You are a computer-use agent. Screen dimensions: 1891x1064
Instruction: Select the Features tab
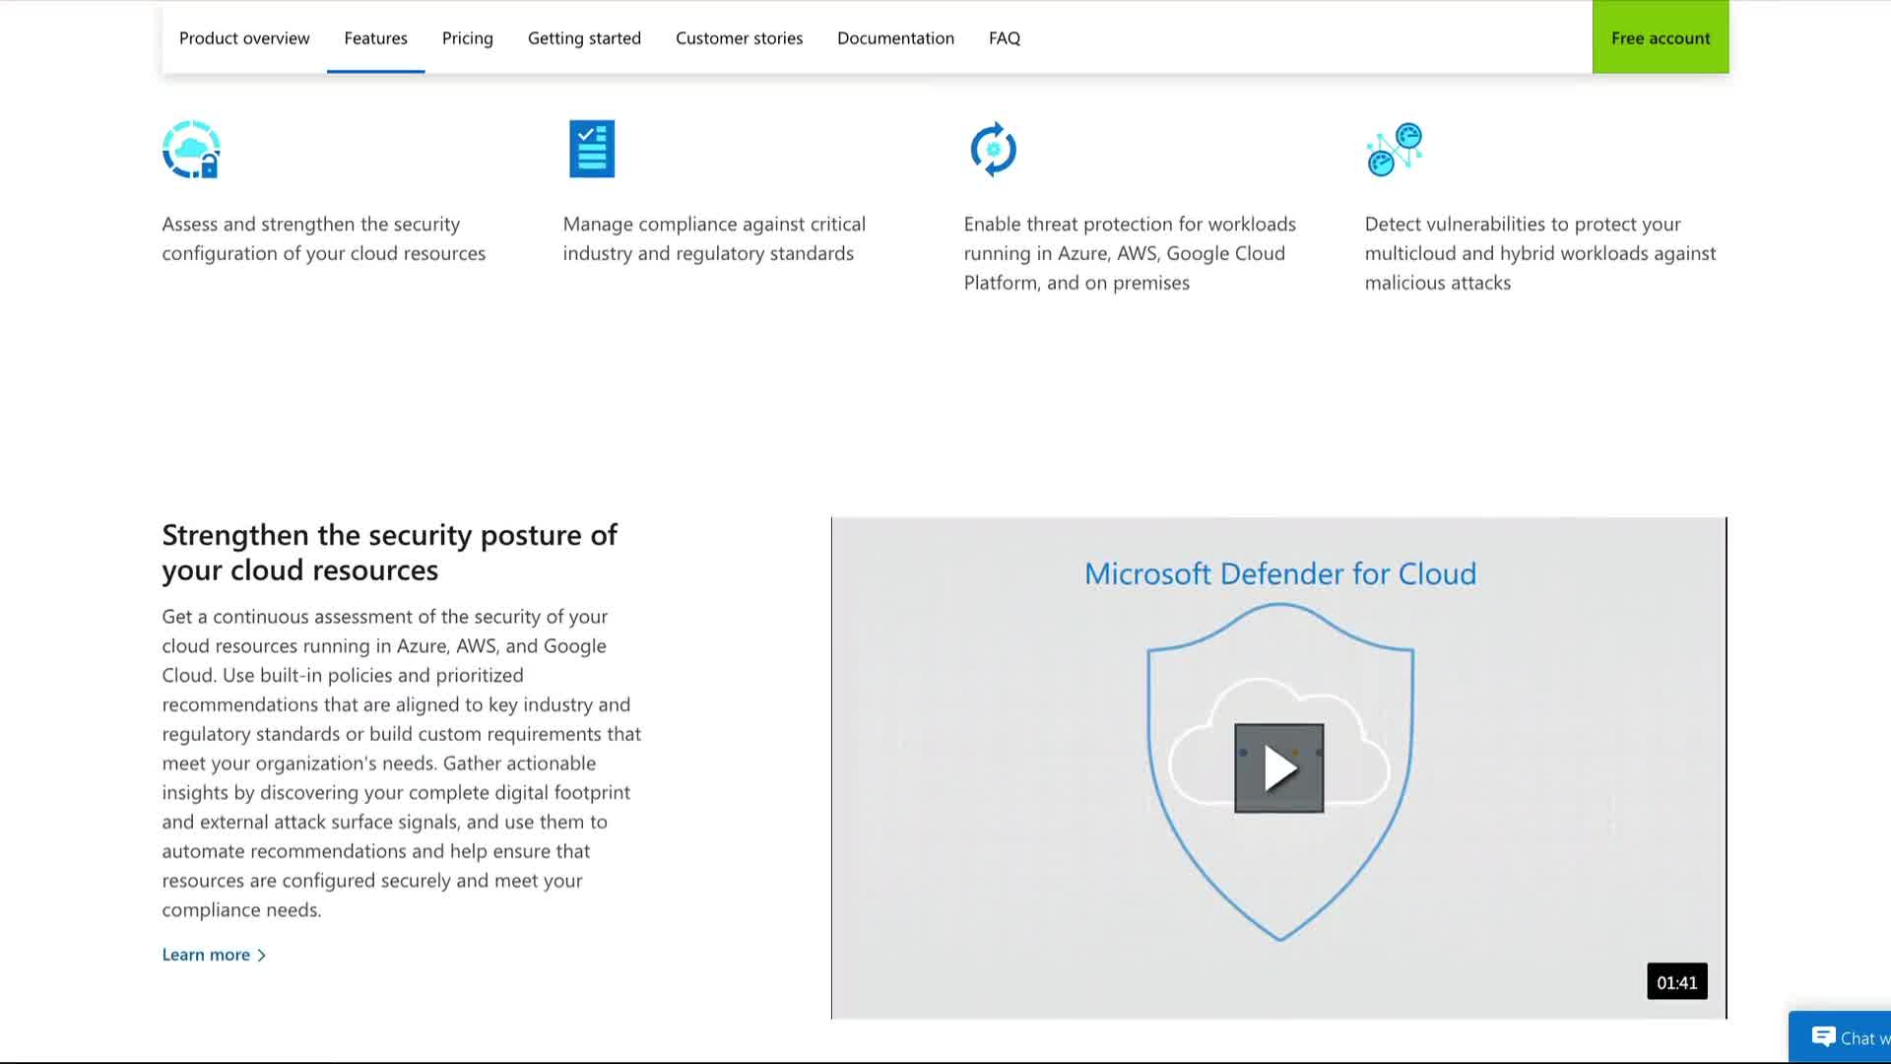point(375,38)
